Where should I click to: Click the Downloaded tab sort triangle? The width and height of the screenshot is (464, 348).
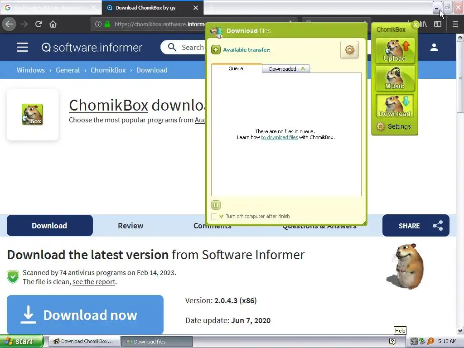pos(303,69)
